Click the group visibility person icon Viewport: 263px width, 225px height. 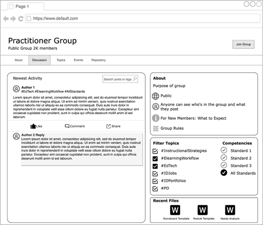(x=156, y=107)
